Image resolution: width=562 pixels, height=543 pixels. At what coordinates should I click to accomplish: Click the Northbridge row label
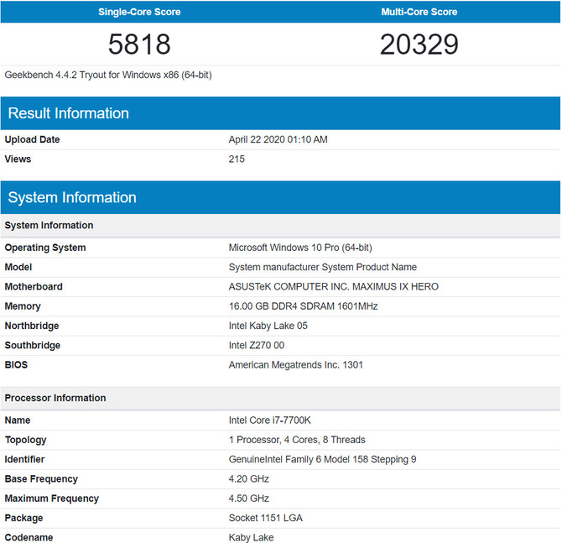[32, 326]
